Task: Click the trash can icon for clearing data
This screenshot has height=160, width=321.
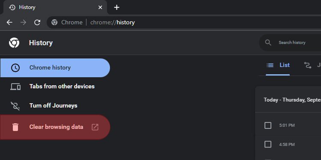Action: [x=15, y=127]
